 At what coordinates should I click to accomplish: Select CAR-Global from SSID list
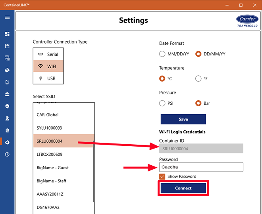pyautogui.click(x=64, y=115)
